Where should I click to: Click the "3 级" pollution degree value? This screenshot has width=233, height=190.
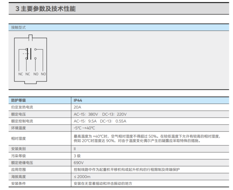coord(77,156)
